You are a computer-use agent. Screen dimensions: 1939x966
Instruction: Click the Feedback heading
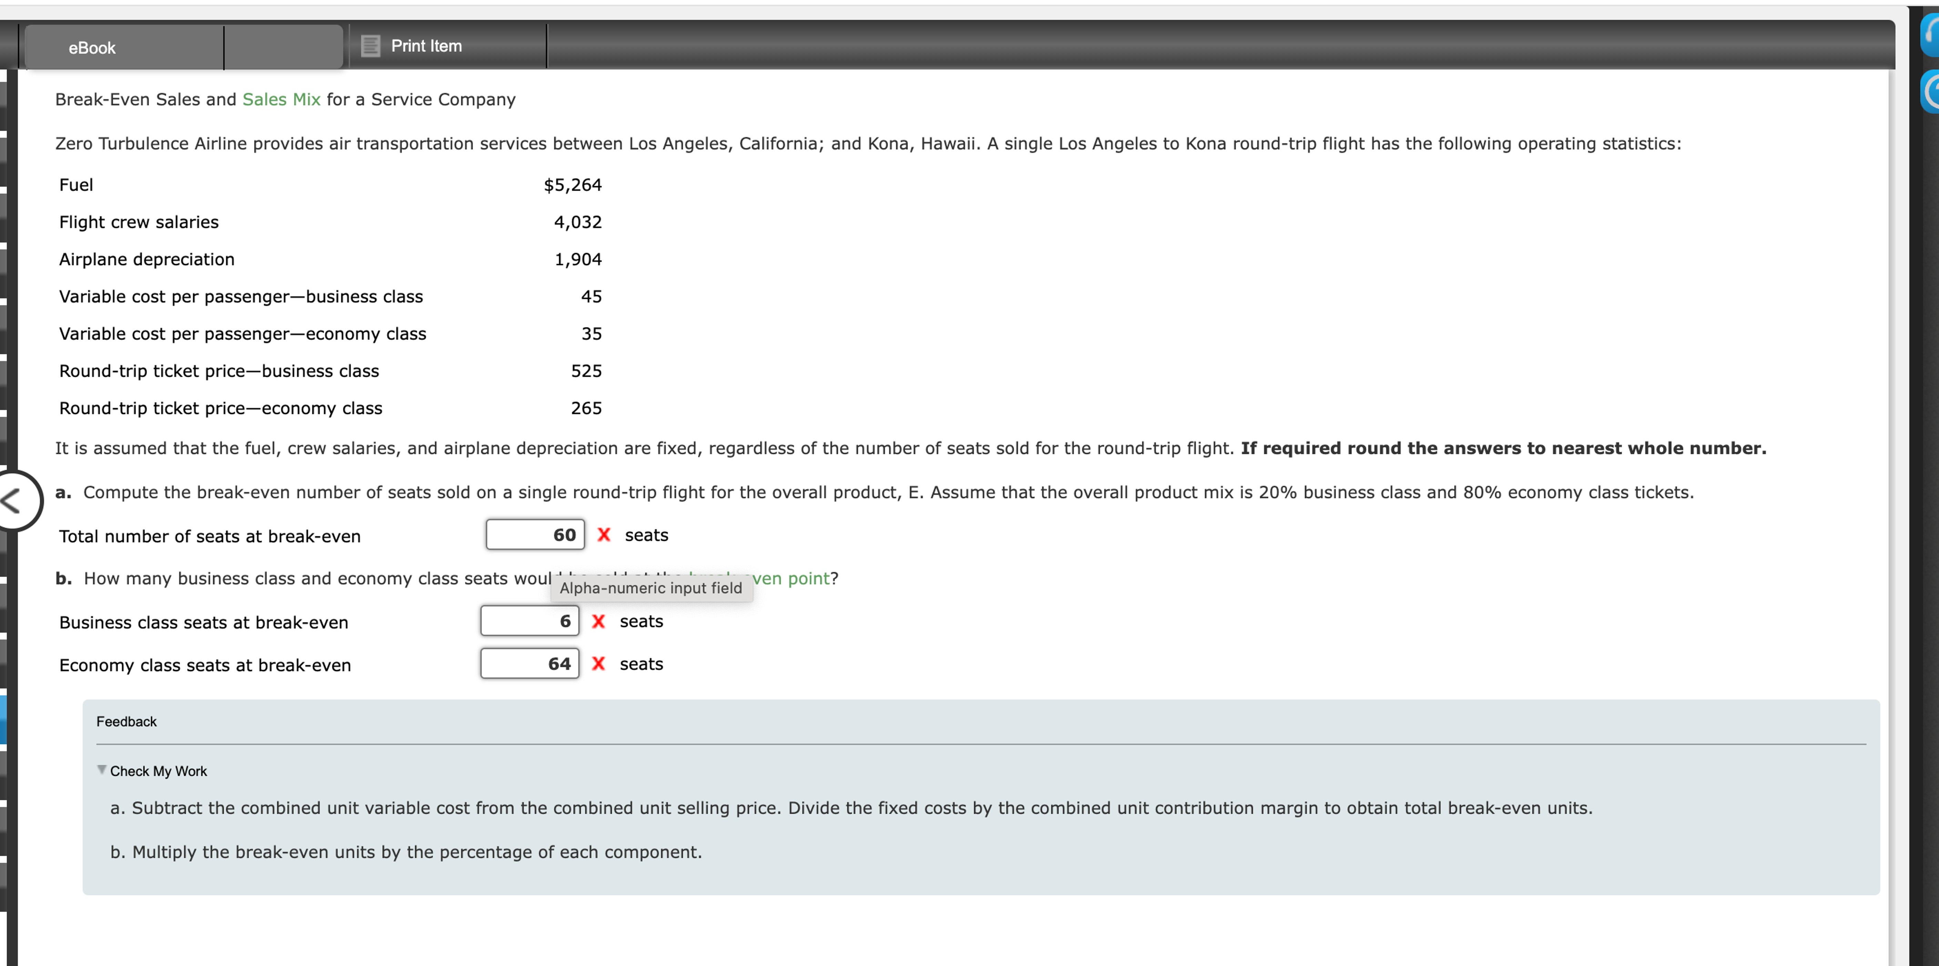(126, 721)
